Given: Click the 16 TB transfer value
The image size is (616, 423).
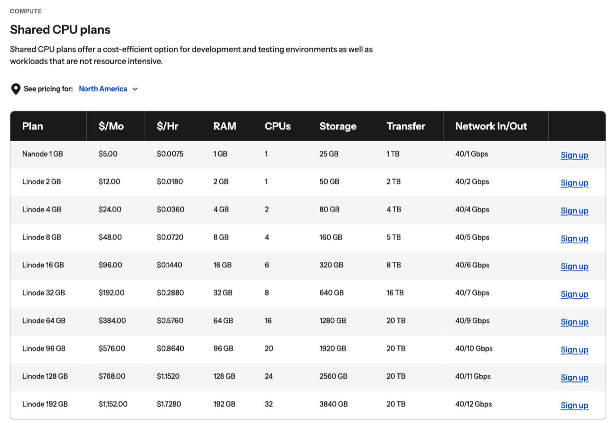Looking at the screenshot, I should (395, 293).
